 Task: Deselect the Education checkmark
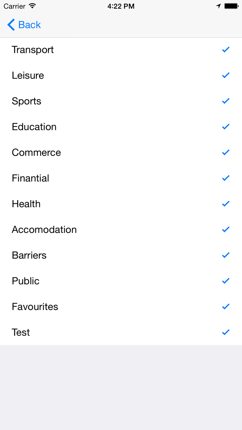(226, 127)
